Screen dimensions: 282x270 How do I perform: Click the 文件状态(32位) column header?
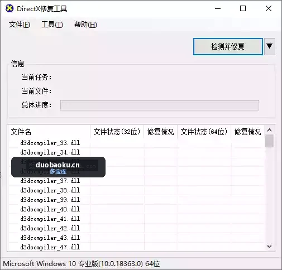point(117,132)
